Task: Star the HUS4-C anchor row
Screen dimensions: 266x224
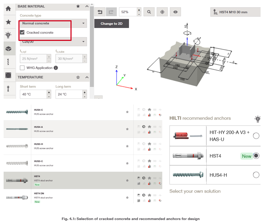Action: pyautogui.click(x=127, y=112)
